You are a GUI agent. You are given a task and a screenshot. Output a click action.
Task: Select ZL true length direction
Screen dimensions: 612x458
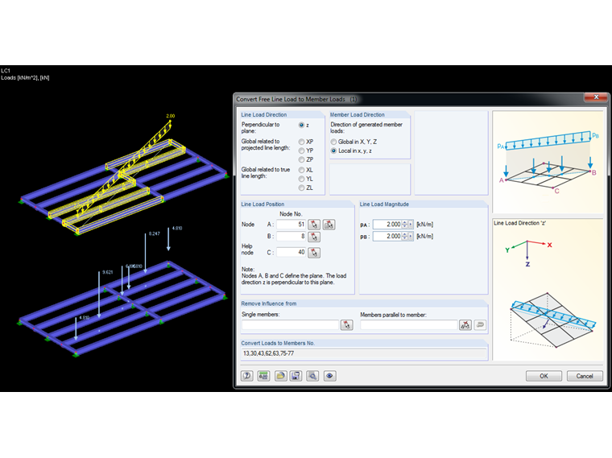coord(301,188)
